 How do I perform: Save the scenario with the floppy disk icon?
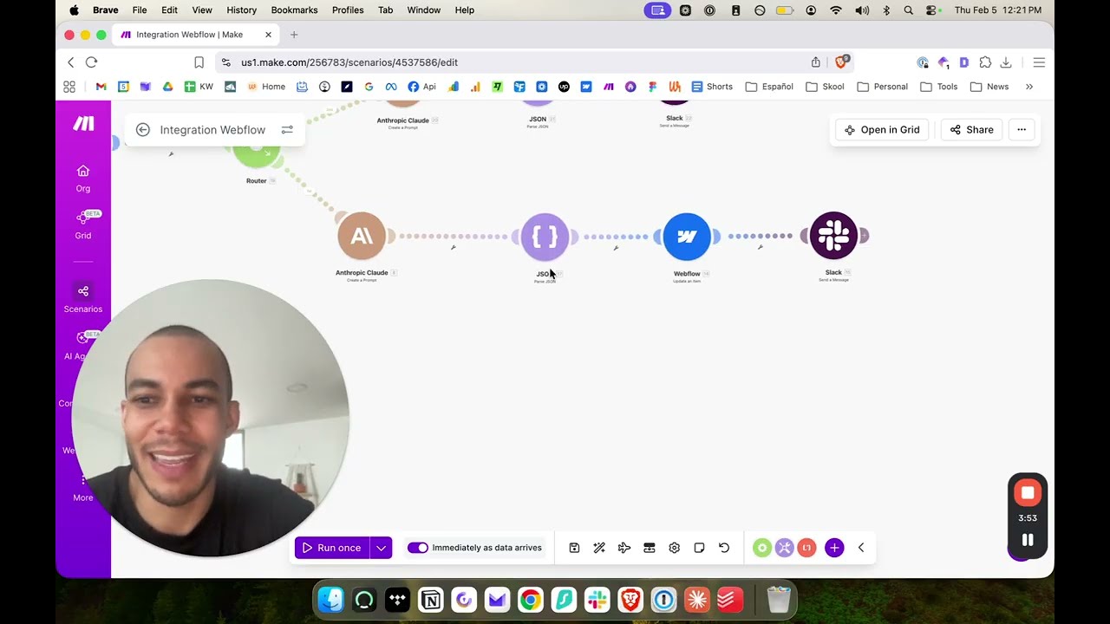tap(574, 548)
